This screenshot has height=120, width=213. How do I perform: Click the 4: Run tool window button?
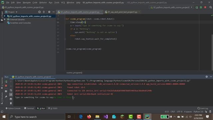tap(41, 108)
